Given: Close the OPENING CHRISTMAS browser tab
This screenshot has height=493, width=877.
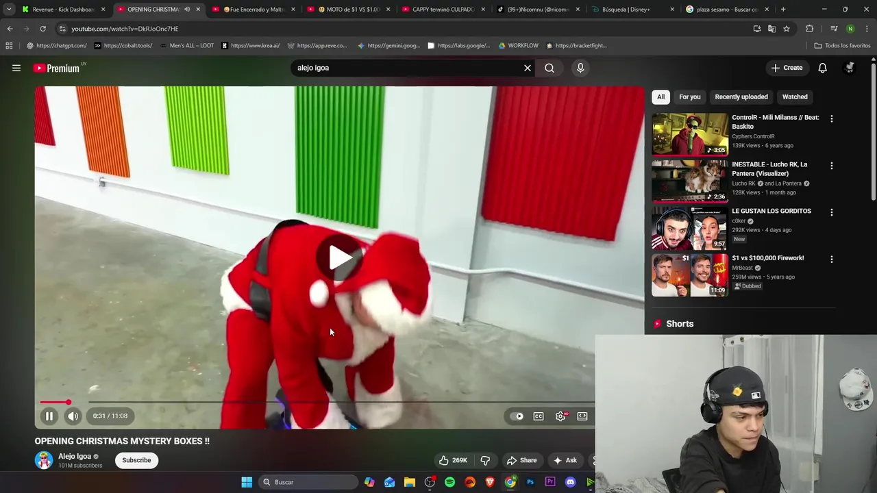Looking at the screenshot, I should (198, 10).
